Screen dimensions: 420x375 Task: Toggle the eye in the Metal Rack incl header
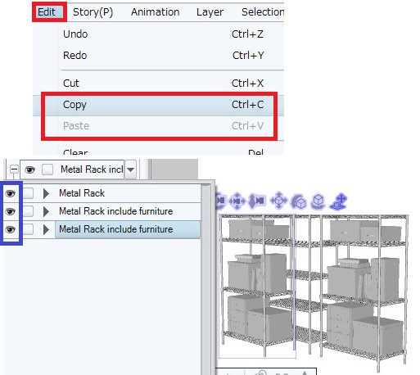point(29,169)
